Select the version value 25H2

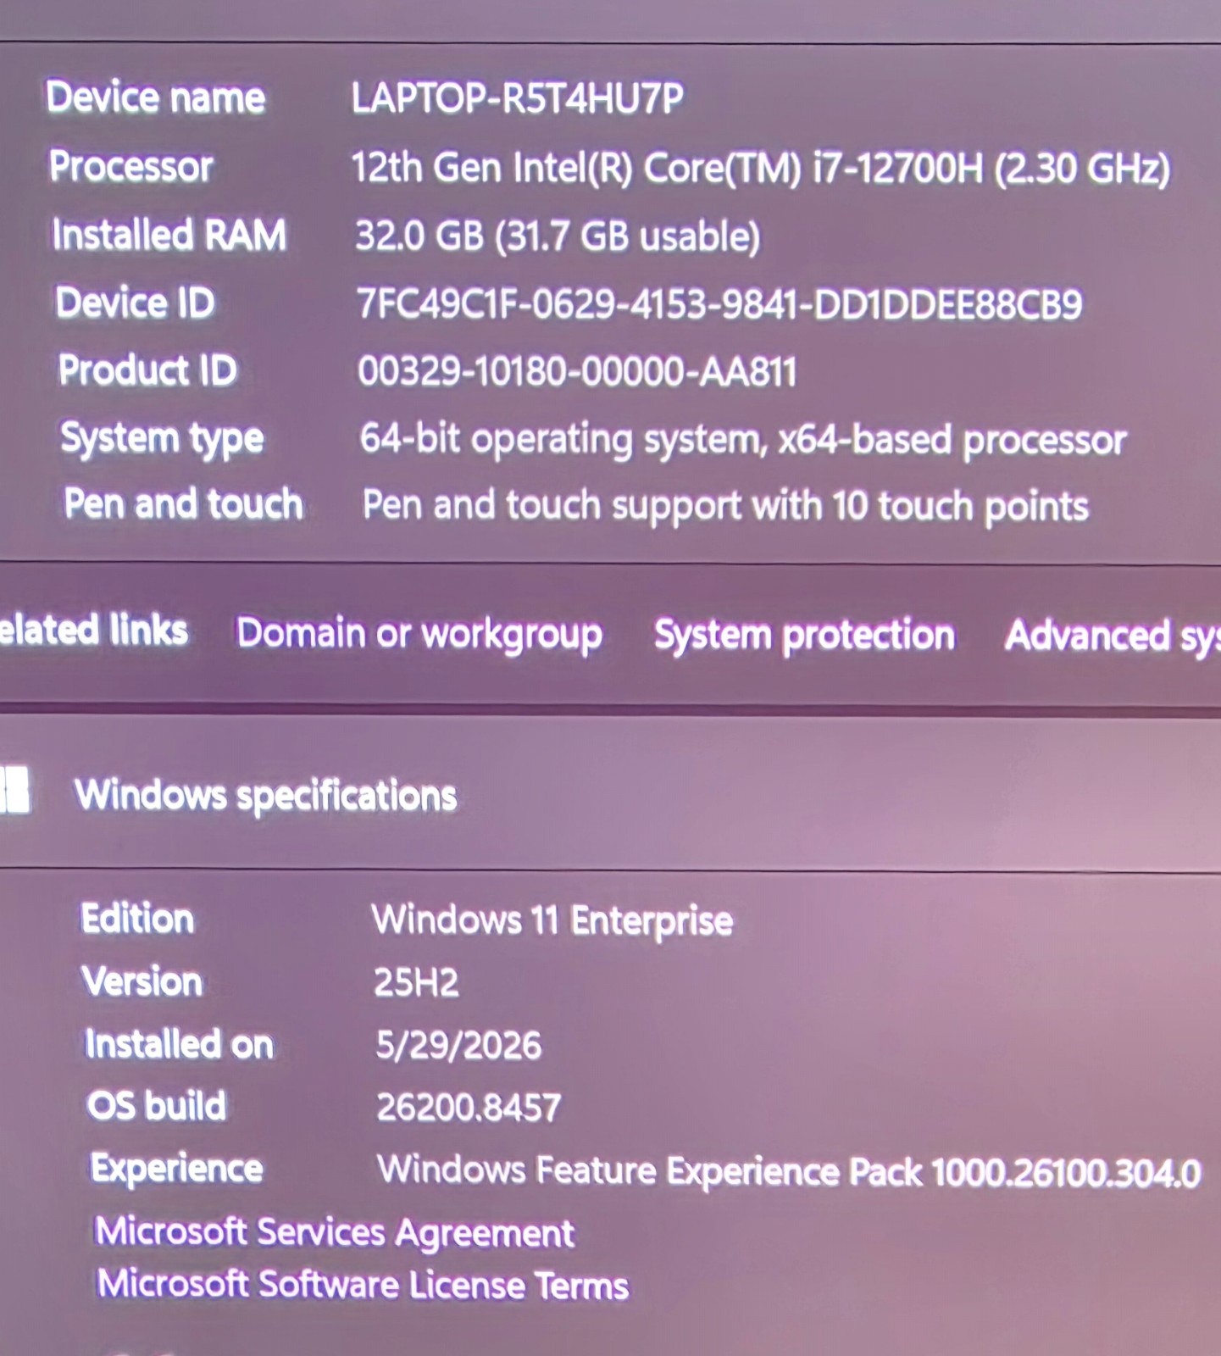click(x=416, y=982)
